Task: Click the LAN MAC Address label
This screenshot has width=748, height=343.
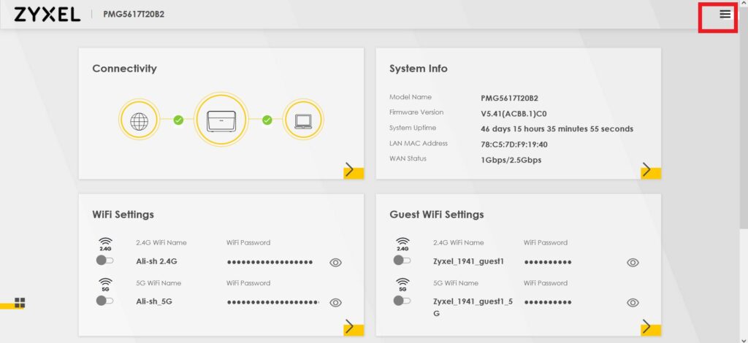Action: click(x=419, y=143)
